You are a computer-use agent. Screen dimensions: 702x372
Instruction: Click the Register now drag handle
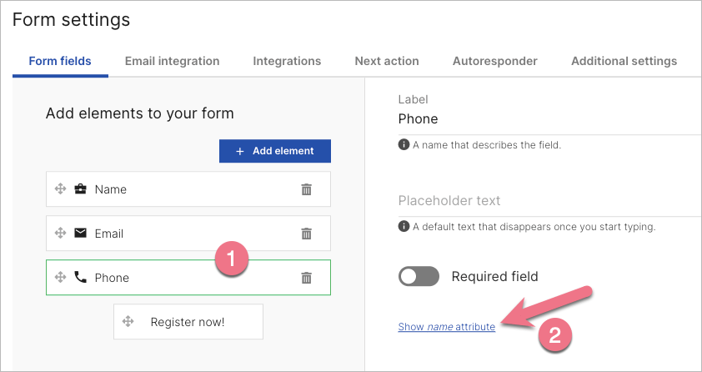click(128, 321)
